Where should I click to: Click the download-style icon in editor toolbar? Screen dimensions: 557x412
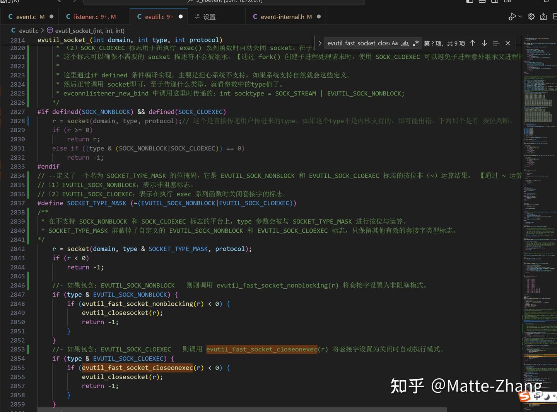543,17
